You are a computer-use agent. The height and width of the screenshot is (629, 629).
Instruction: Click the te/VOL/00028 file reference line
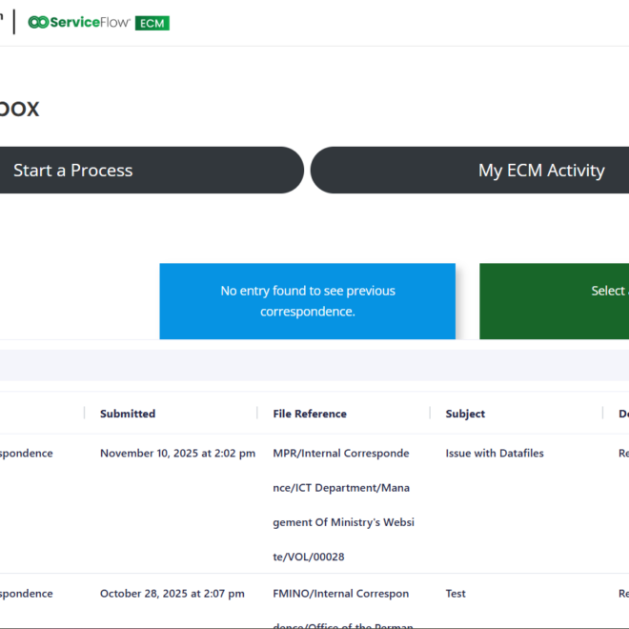[x=309, y=557]
